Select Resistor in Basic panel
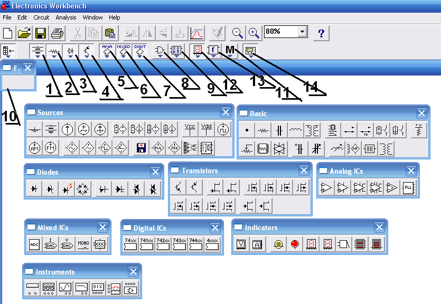Screen dimensions: 441x304 [263, 131]
